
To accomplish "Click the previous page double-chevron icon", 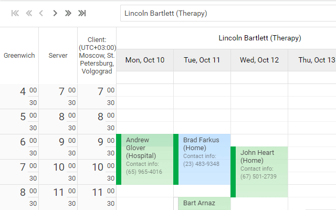I will 28,13.
